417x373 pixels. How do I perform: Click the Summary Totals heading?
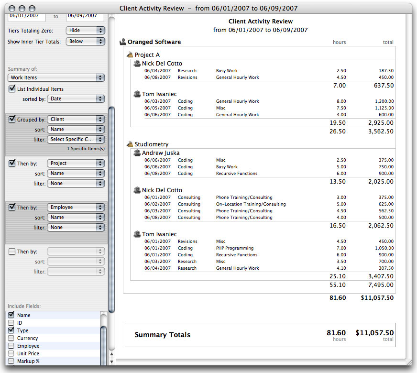pos(163,334)
